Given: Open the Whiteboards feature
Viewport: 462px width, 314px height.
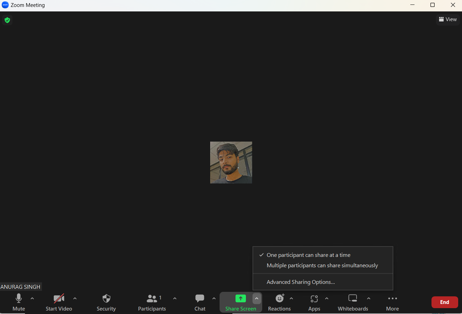Looking at the screenshot, I should [353, 302].
